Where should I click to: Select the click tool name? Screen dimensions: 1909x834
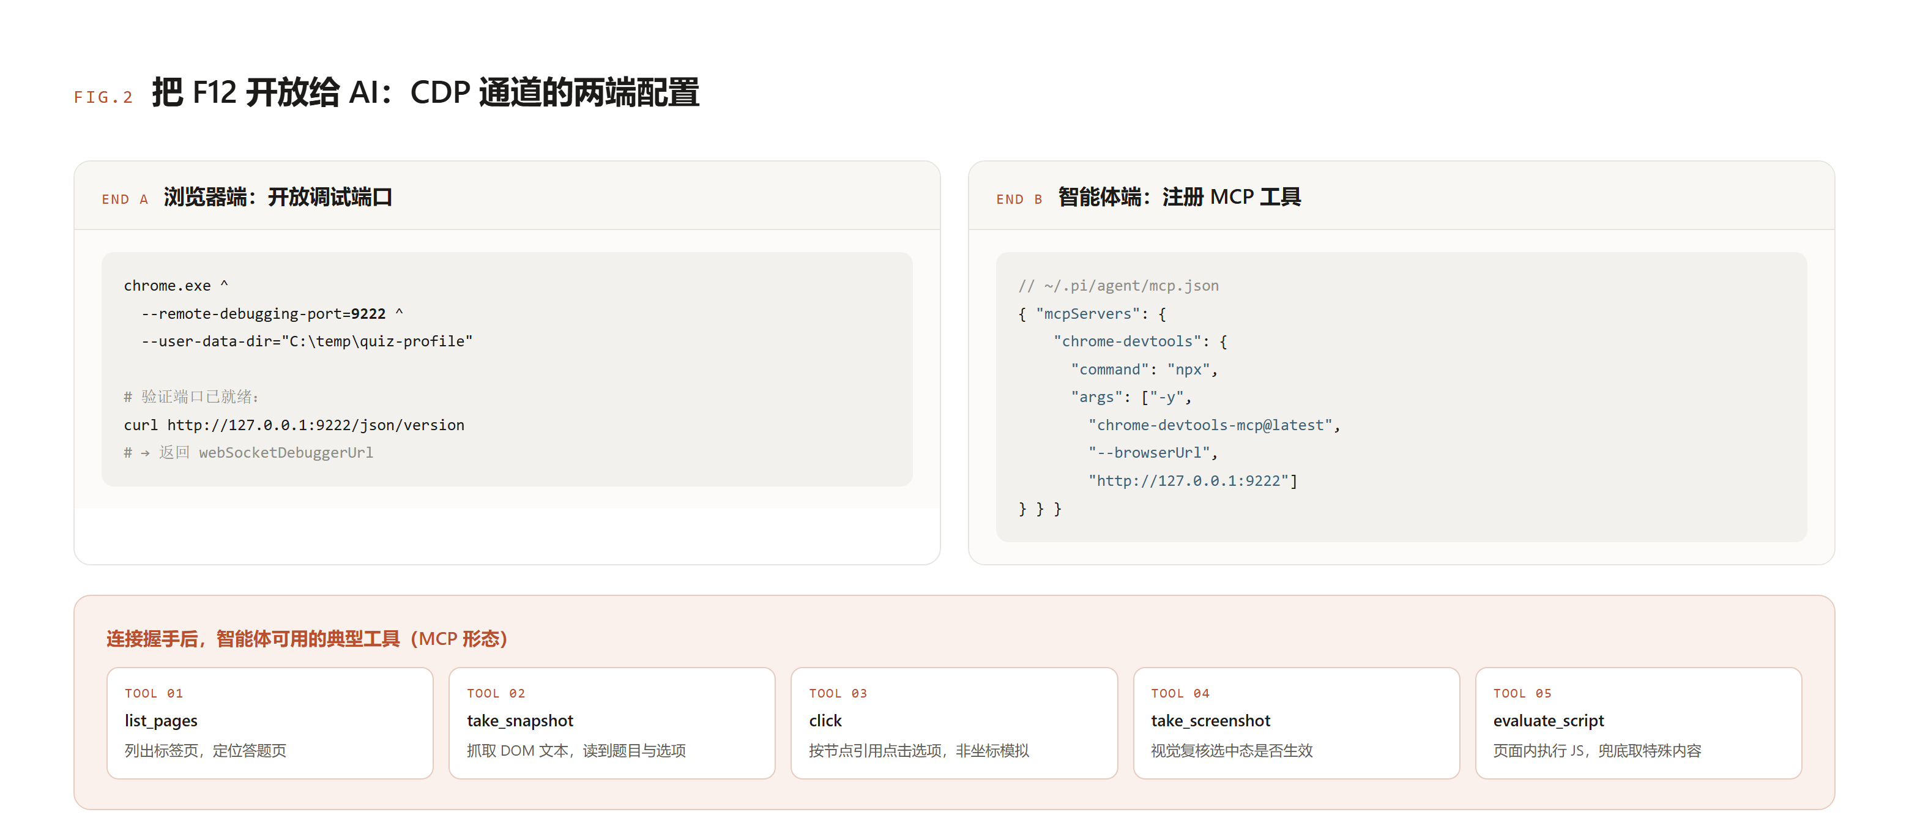825,721
